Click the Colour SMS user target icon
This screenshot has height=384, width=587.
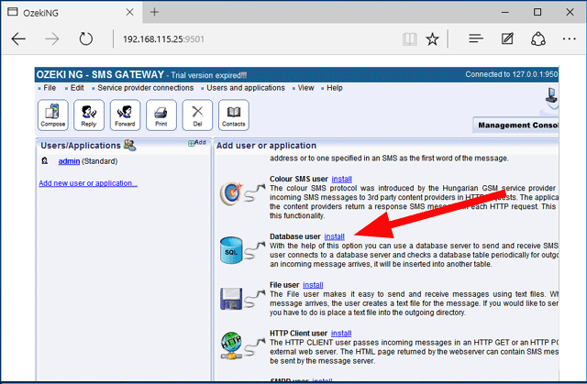pos(231,193)
